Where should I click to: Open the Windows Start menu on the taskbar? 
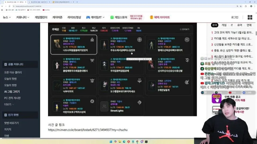tap(111, 142)
